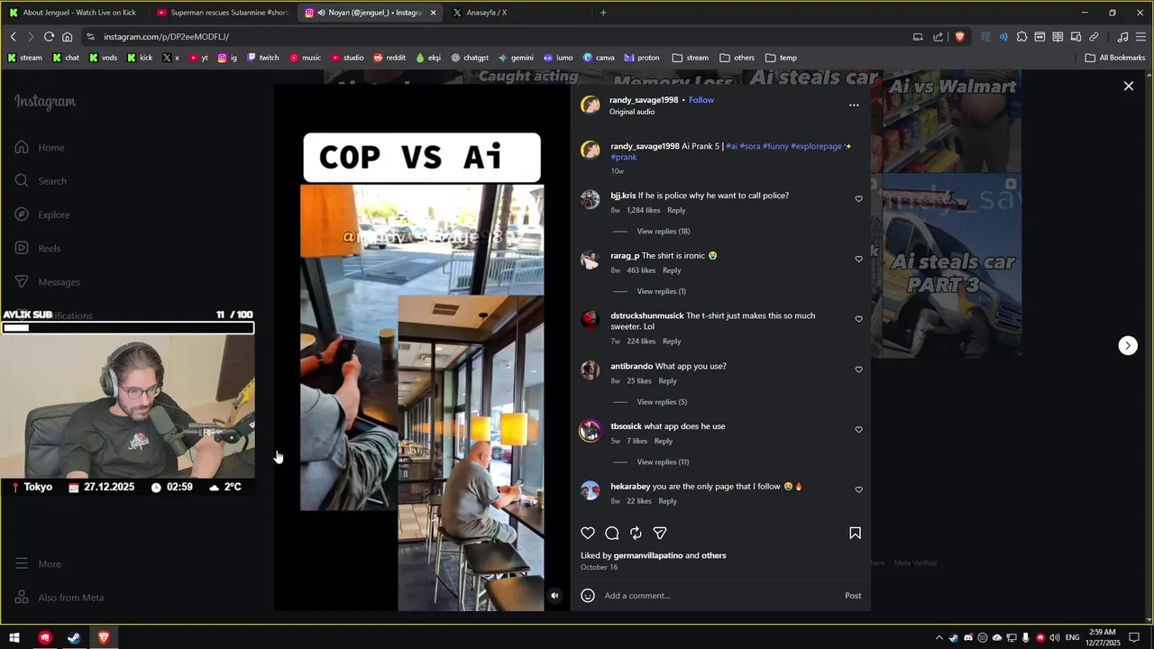Like the post with heart icon

click(x=588, y=533)
